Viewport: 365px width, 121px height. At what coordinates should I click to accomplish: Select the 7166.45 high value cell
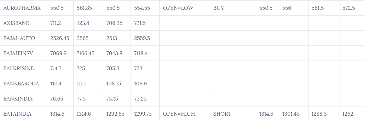point(88,53)
